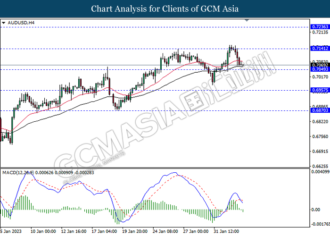Screen dimensions: 330x236
Task: Click the 19 Jan 20:00 time label
Action: tap(135, 231)
